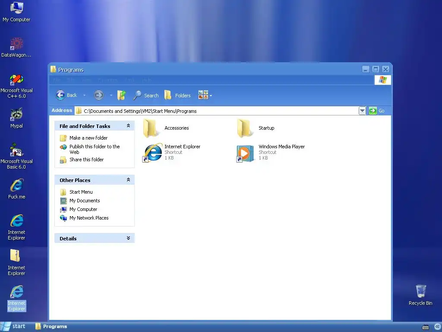The image size is (442, 332).
Task: Maximize the Programs window
Action: point(376,69)
